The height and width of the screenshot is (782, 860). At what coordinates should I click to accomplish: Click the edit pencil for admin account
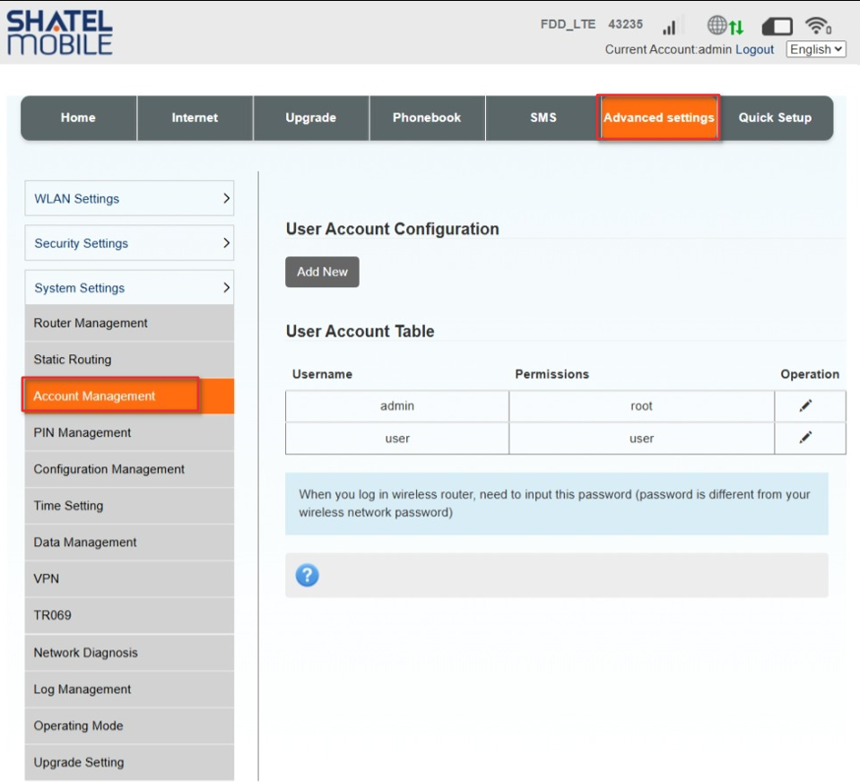[805, 406]
